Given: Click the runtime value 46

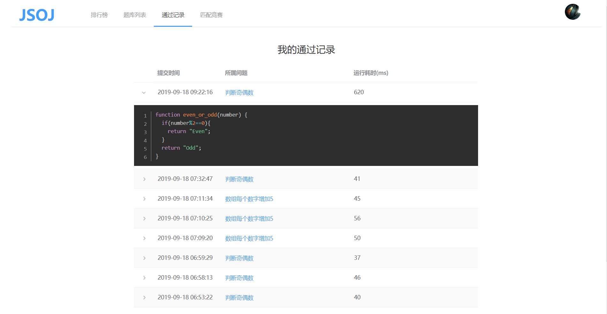Looking at the screenshot, I should [357, 277].
